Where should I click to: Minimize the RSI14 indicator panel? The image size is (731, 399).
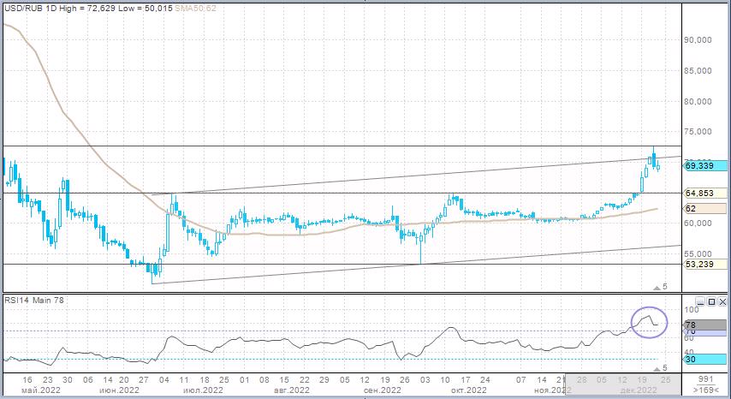(699, 302)
